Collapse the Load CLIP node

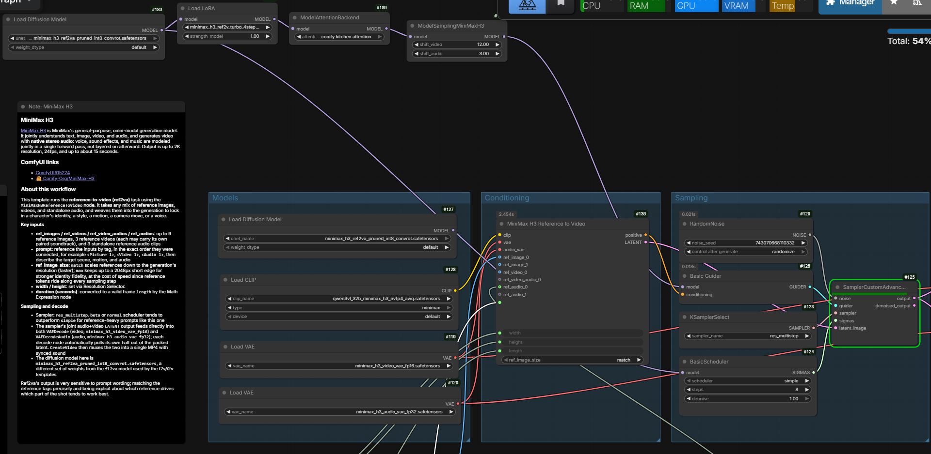point(225,280)
